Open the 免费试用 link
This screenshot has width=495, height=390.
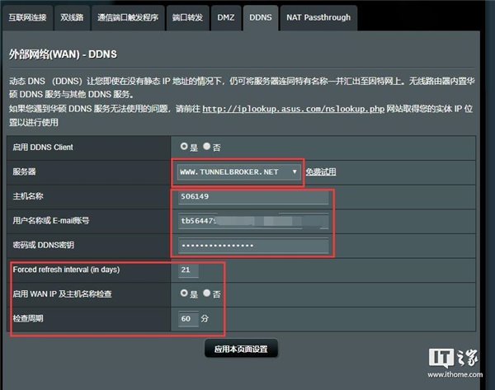coord(321,172)
